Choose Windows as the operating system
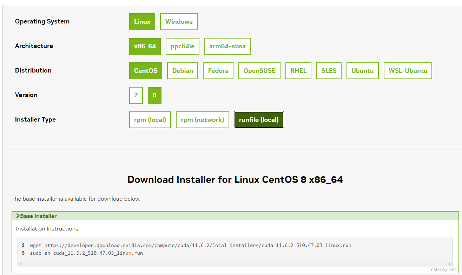462x275 pixels. point(179,22)
